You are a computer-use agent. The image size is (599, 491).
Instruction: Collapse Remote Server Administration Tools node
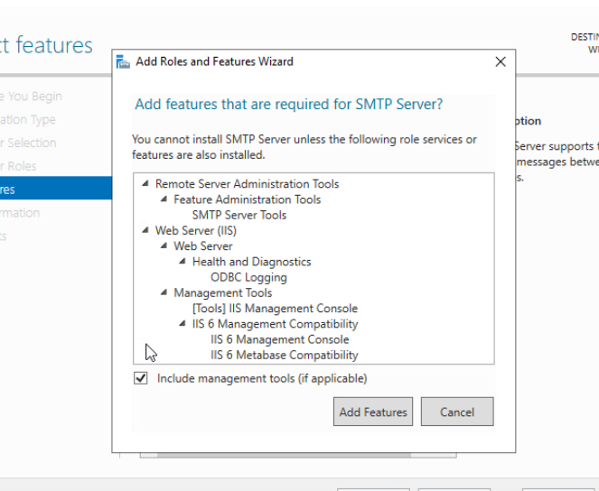(x=145, y=184)
